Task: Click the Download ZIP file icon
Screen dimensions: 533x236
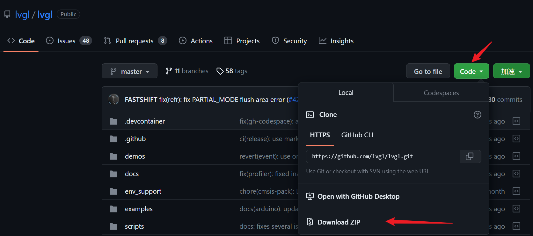Action: 310,222
